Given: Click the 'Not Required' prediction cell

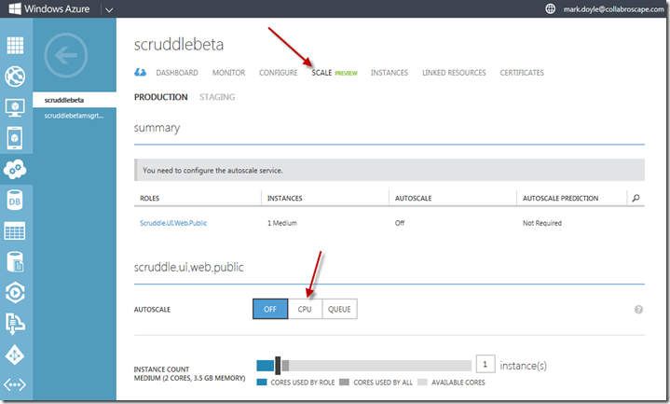Looking at the screenshot, I should 541,223.
